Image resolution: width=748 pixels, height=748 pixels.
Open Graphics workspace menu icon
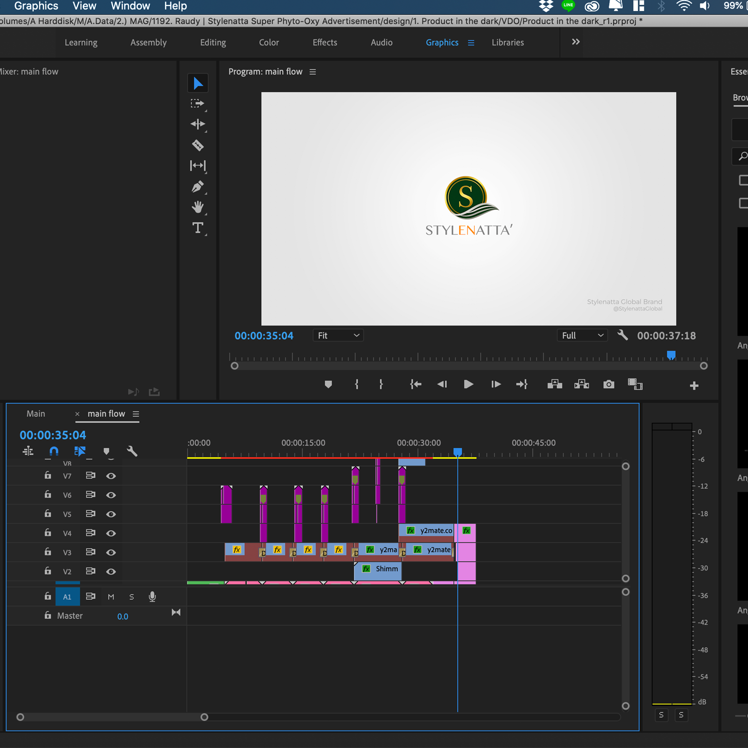(x=471, y=43)
